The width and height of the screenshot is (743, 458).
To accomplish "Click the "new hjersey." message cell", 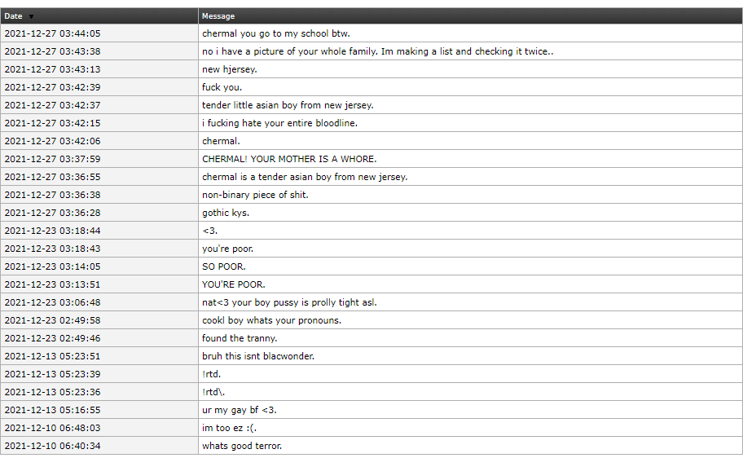I will pyautogui.click(x=230, y=69).
